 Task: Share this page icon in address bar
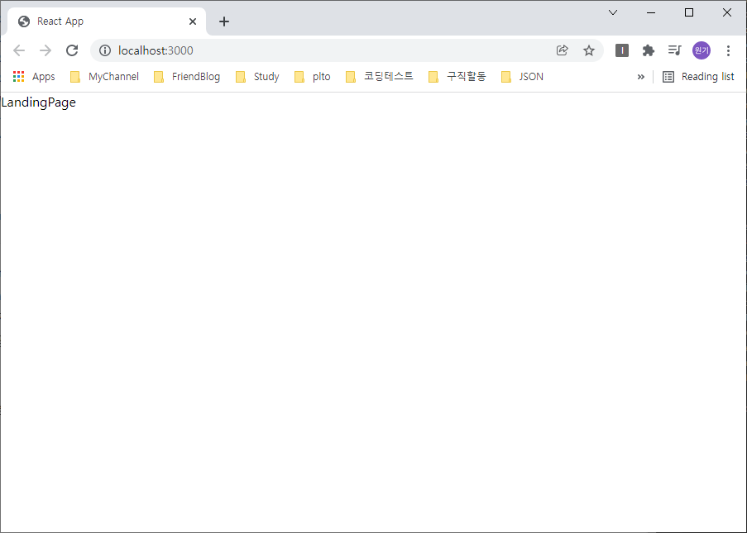563,50
